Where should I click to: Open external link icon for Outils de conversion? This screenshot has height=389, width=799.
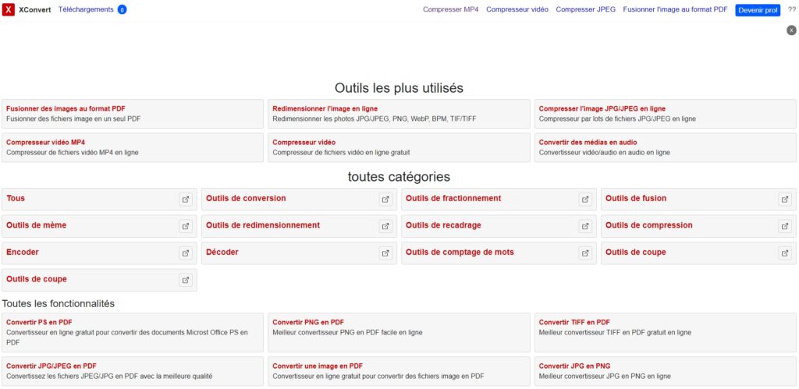385,199
